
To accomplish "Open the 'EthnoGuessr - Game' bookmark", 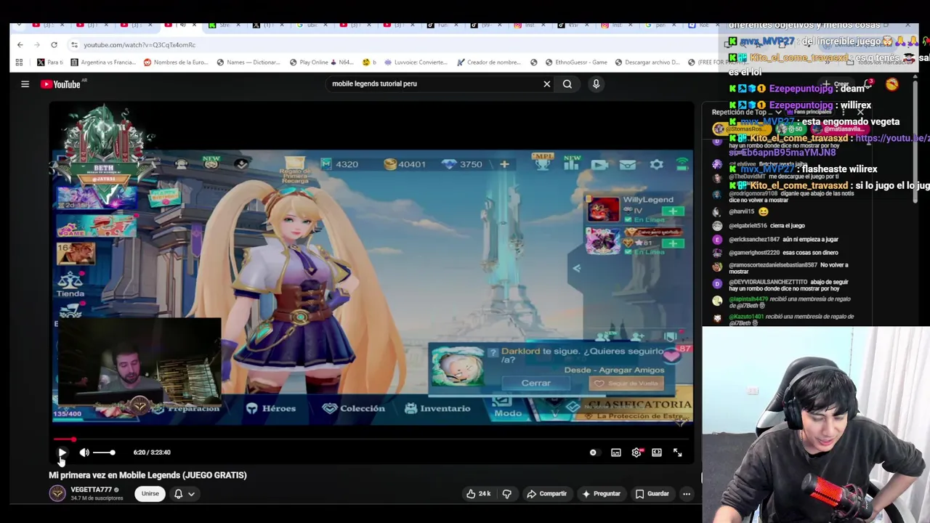I will click(575, 62).
